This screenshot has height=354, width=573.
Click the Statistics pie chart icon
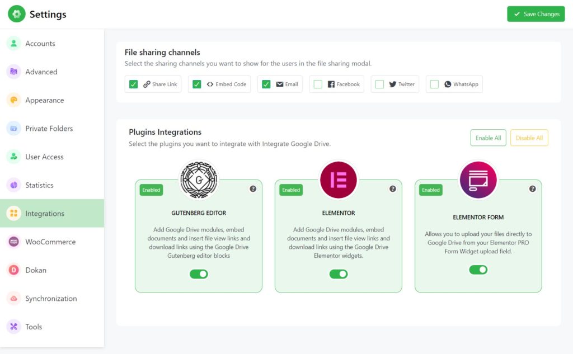click(x=14, y=185)
